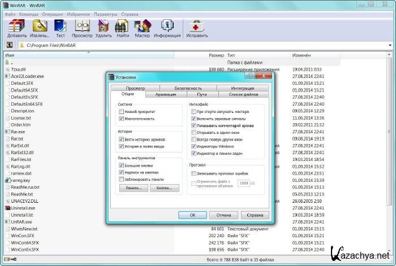Screen dimensions: 396x266
Task: Enable the Низкий приоритет checkbox
Action: click(x=122, y=112)
